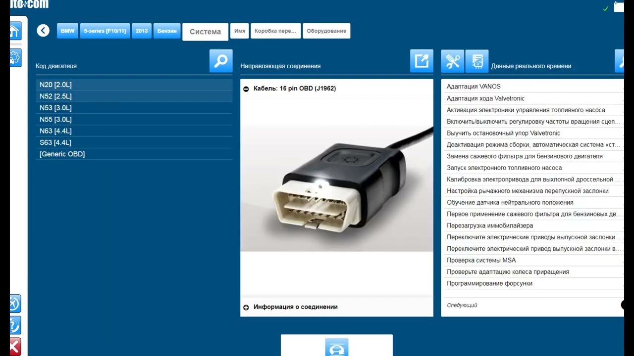Select the [Generic OBD] entry
This screenshot has height=356, width=634.
pyautogui.click(x=134, y=154)
